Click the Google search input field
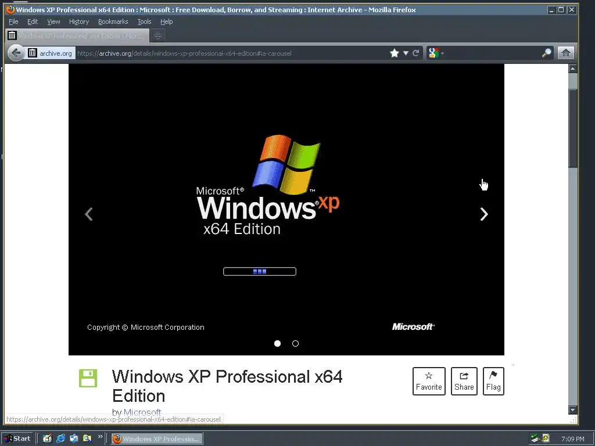This screenshot has height=446, width=595. [x=493, y=53]
